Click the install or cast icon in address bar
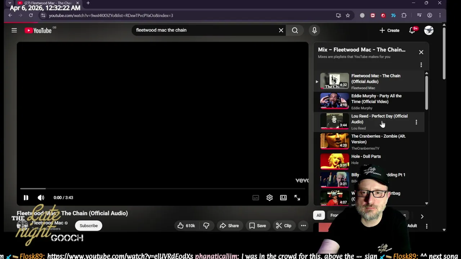Screen dimensions: 461x259 tap(338, 15)
